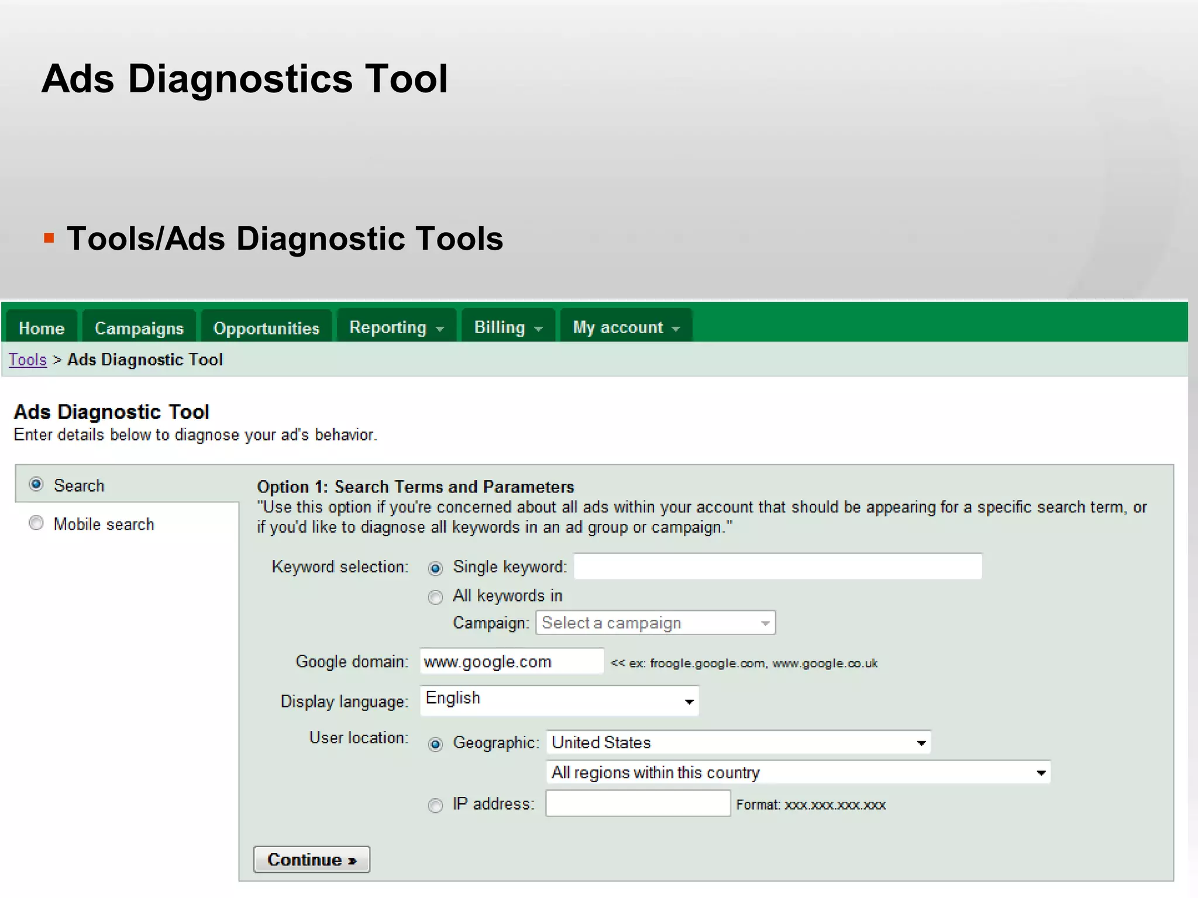Click the 'Tools/Ads Diagnostic Tools' slide bullet text
1198x898 pixels.
click(285, 239)
